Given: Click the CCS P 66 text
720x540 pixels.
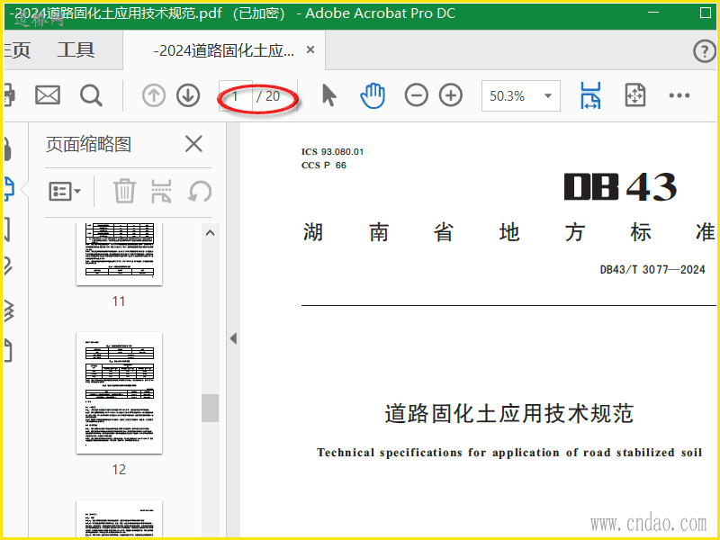Looking at the screenshot, I should coord(324,166).
